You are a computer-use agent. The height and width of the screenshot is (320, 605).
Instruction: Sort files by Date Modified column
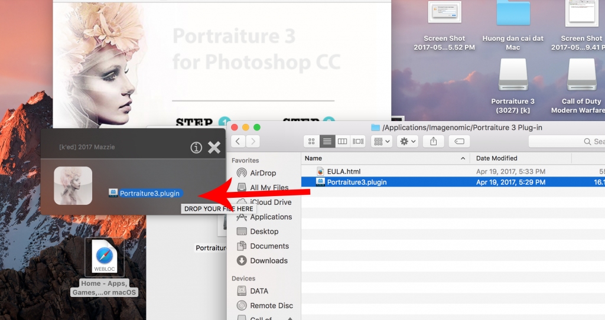pyautogui.click(x=520, y=158)
